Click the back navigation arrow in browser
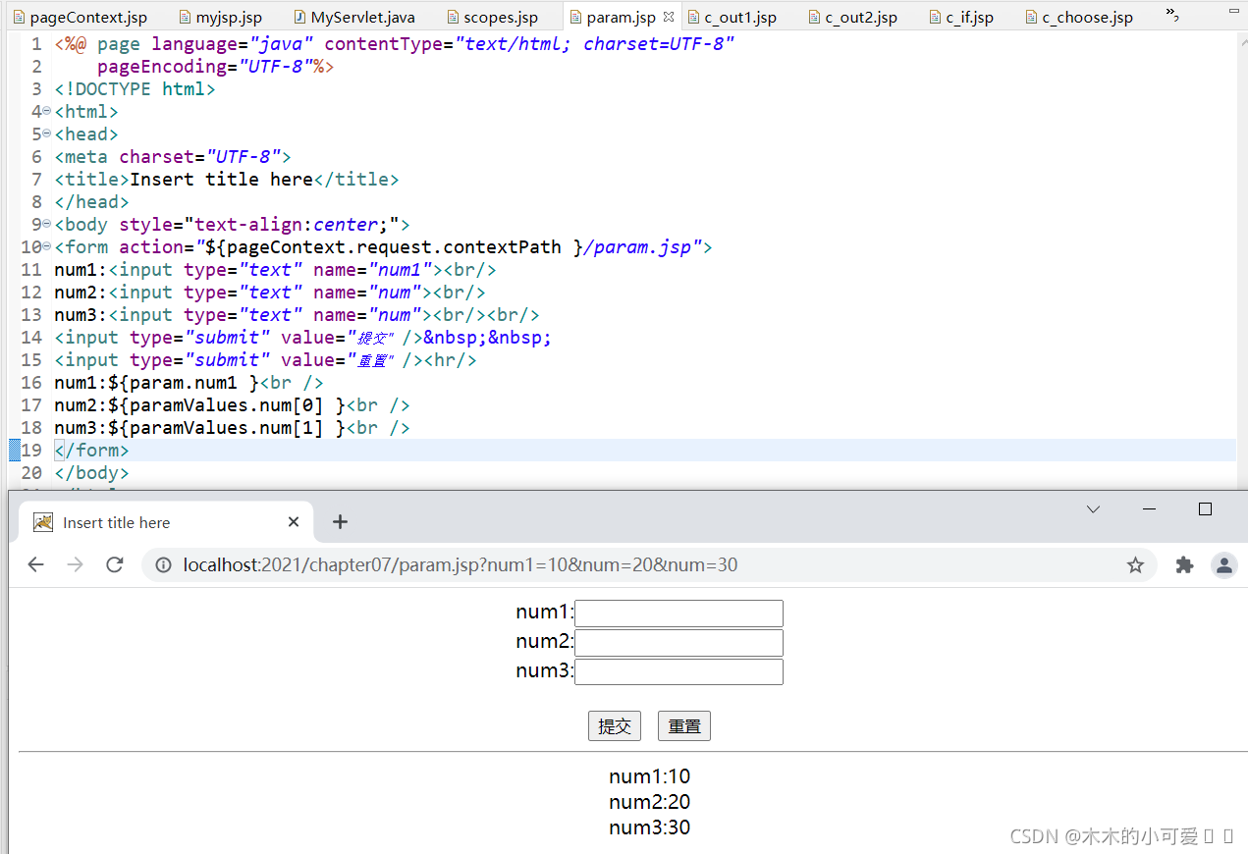 point(36,564)
